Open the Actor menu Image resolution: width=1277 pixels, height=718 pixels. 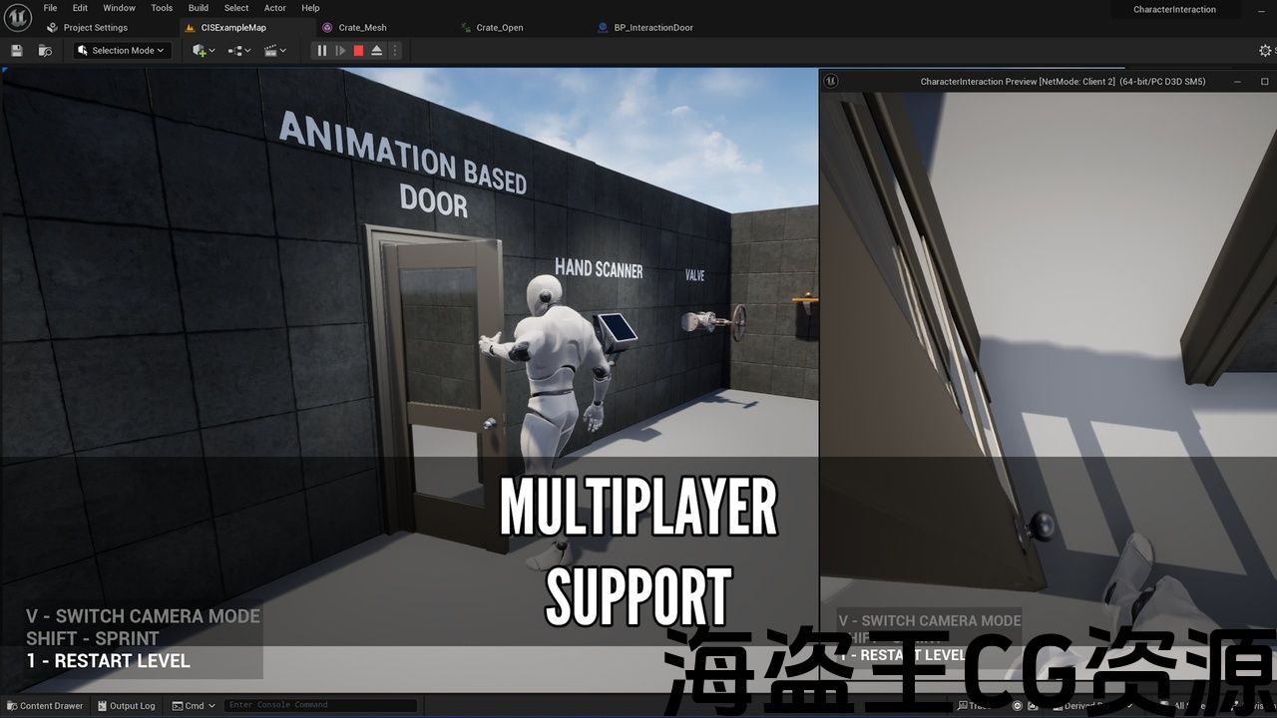coord(274,8)
